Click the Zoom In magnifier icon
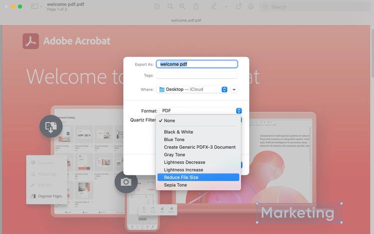 point(183,6)
